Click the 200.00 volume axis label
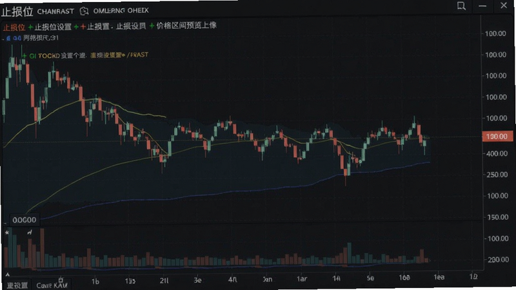Image resolution: width=516 pixels, height=290 pixels. [498, 260]
